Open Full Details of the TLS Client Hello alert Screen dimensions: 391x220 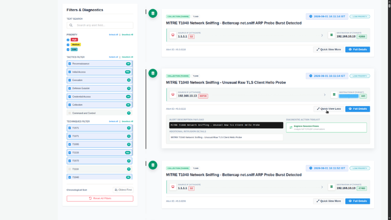358,109
